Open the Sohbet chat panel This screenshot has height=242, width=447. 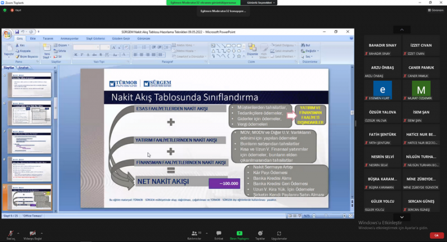[218, 233]
